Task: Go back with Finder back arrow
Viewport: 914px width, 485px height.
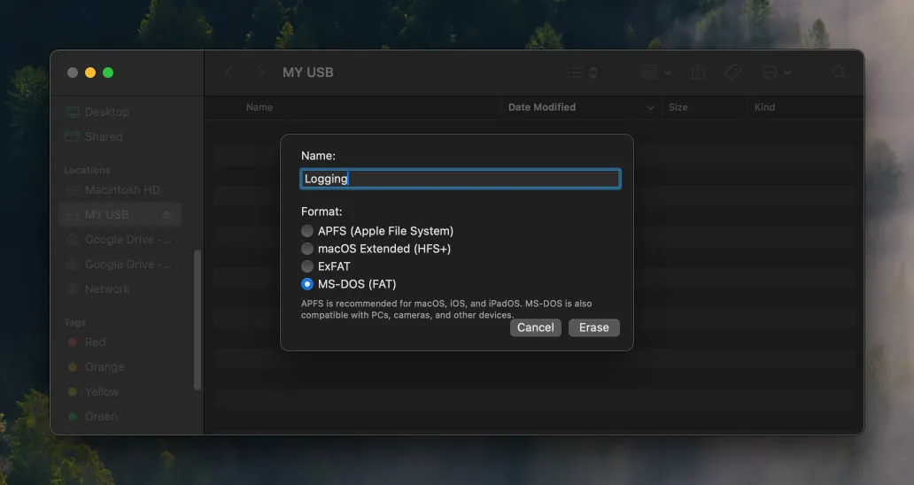Action: (229, 73)
